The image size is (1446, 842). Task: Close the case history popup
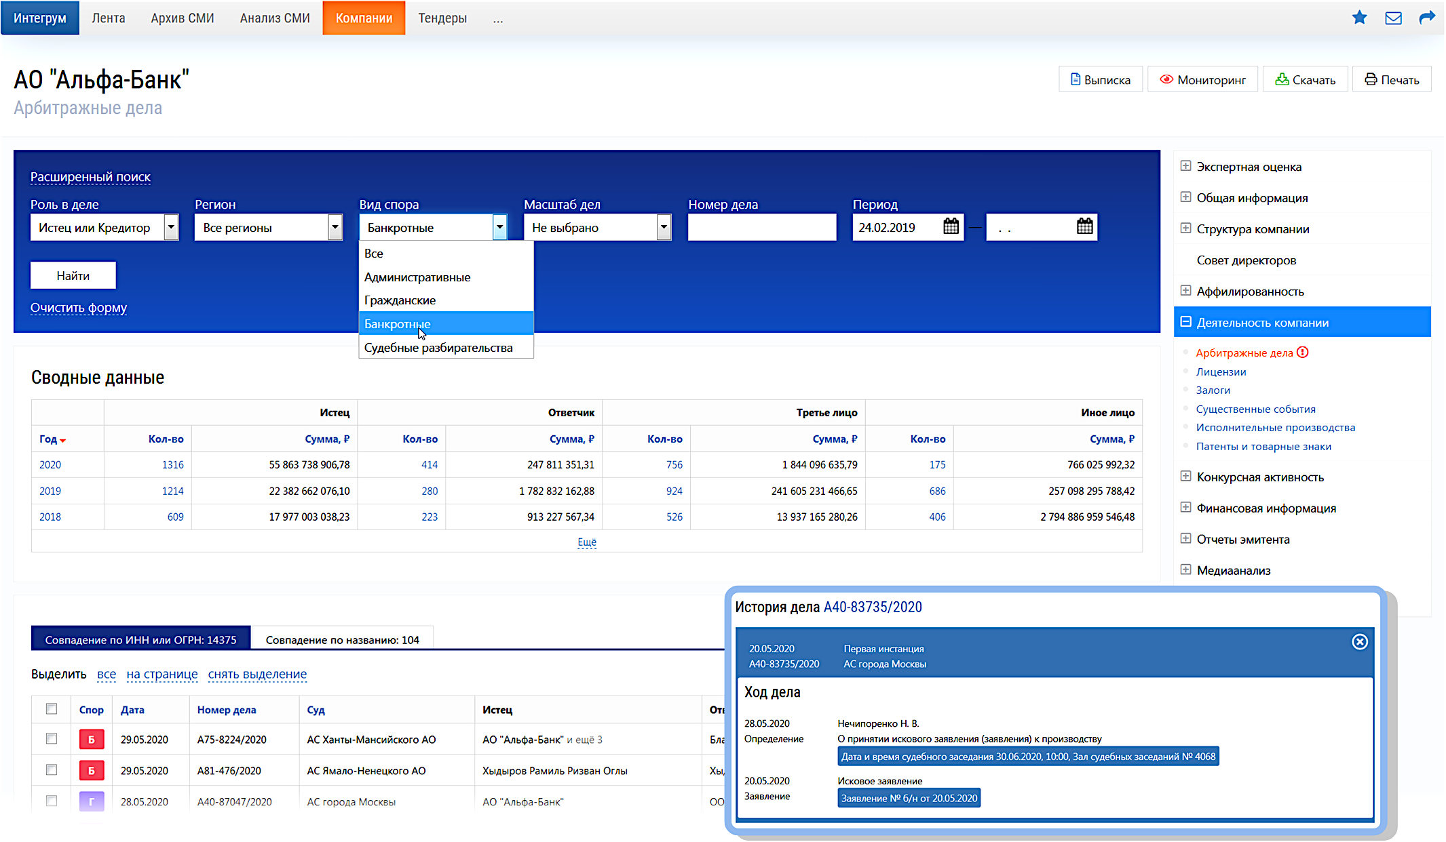click(1359, 641)
